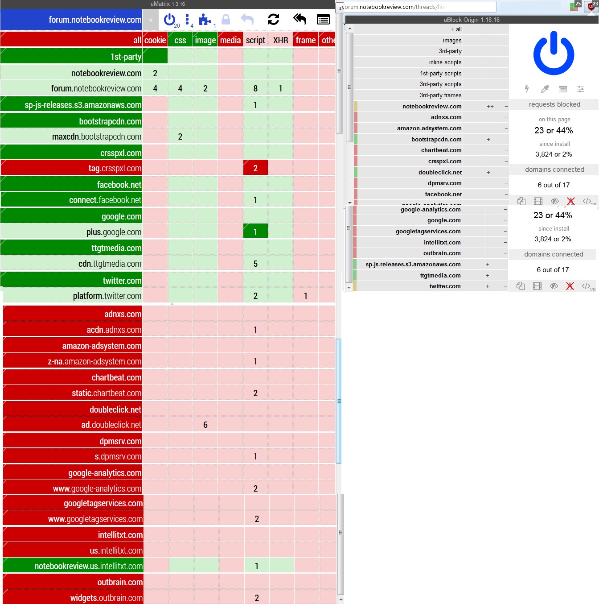Toggle the "script" column header in uMatrix
This screenshot has height=604, width=599.
pos(255,40)
